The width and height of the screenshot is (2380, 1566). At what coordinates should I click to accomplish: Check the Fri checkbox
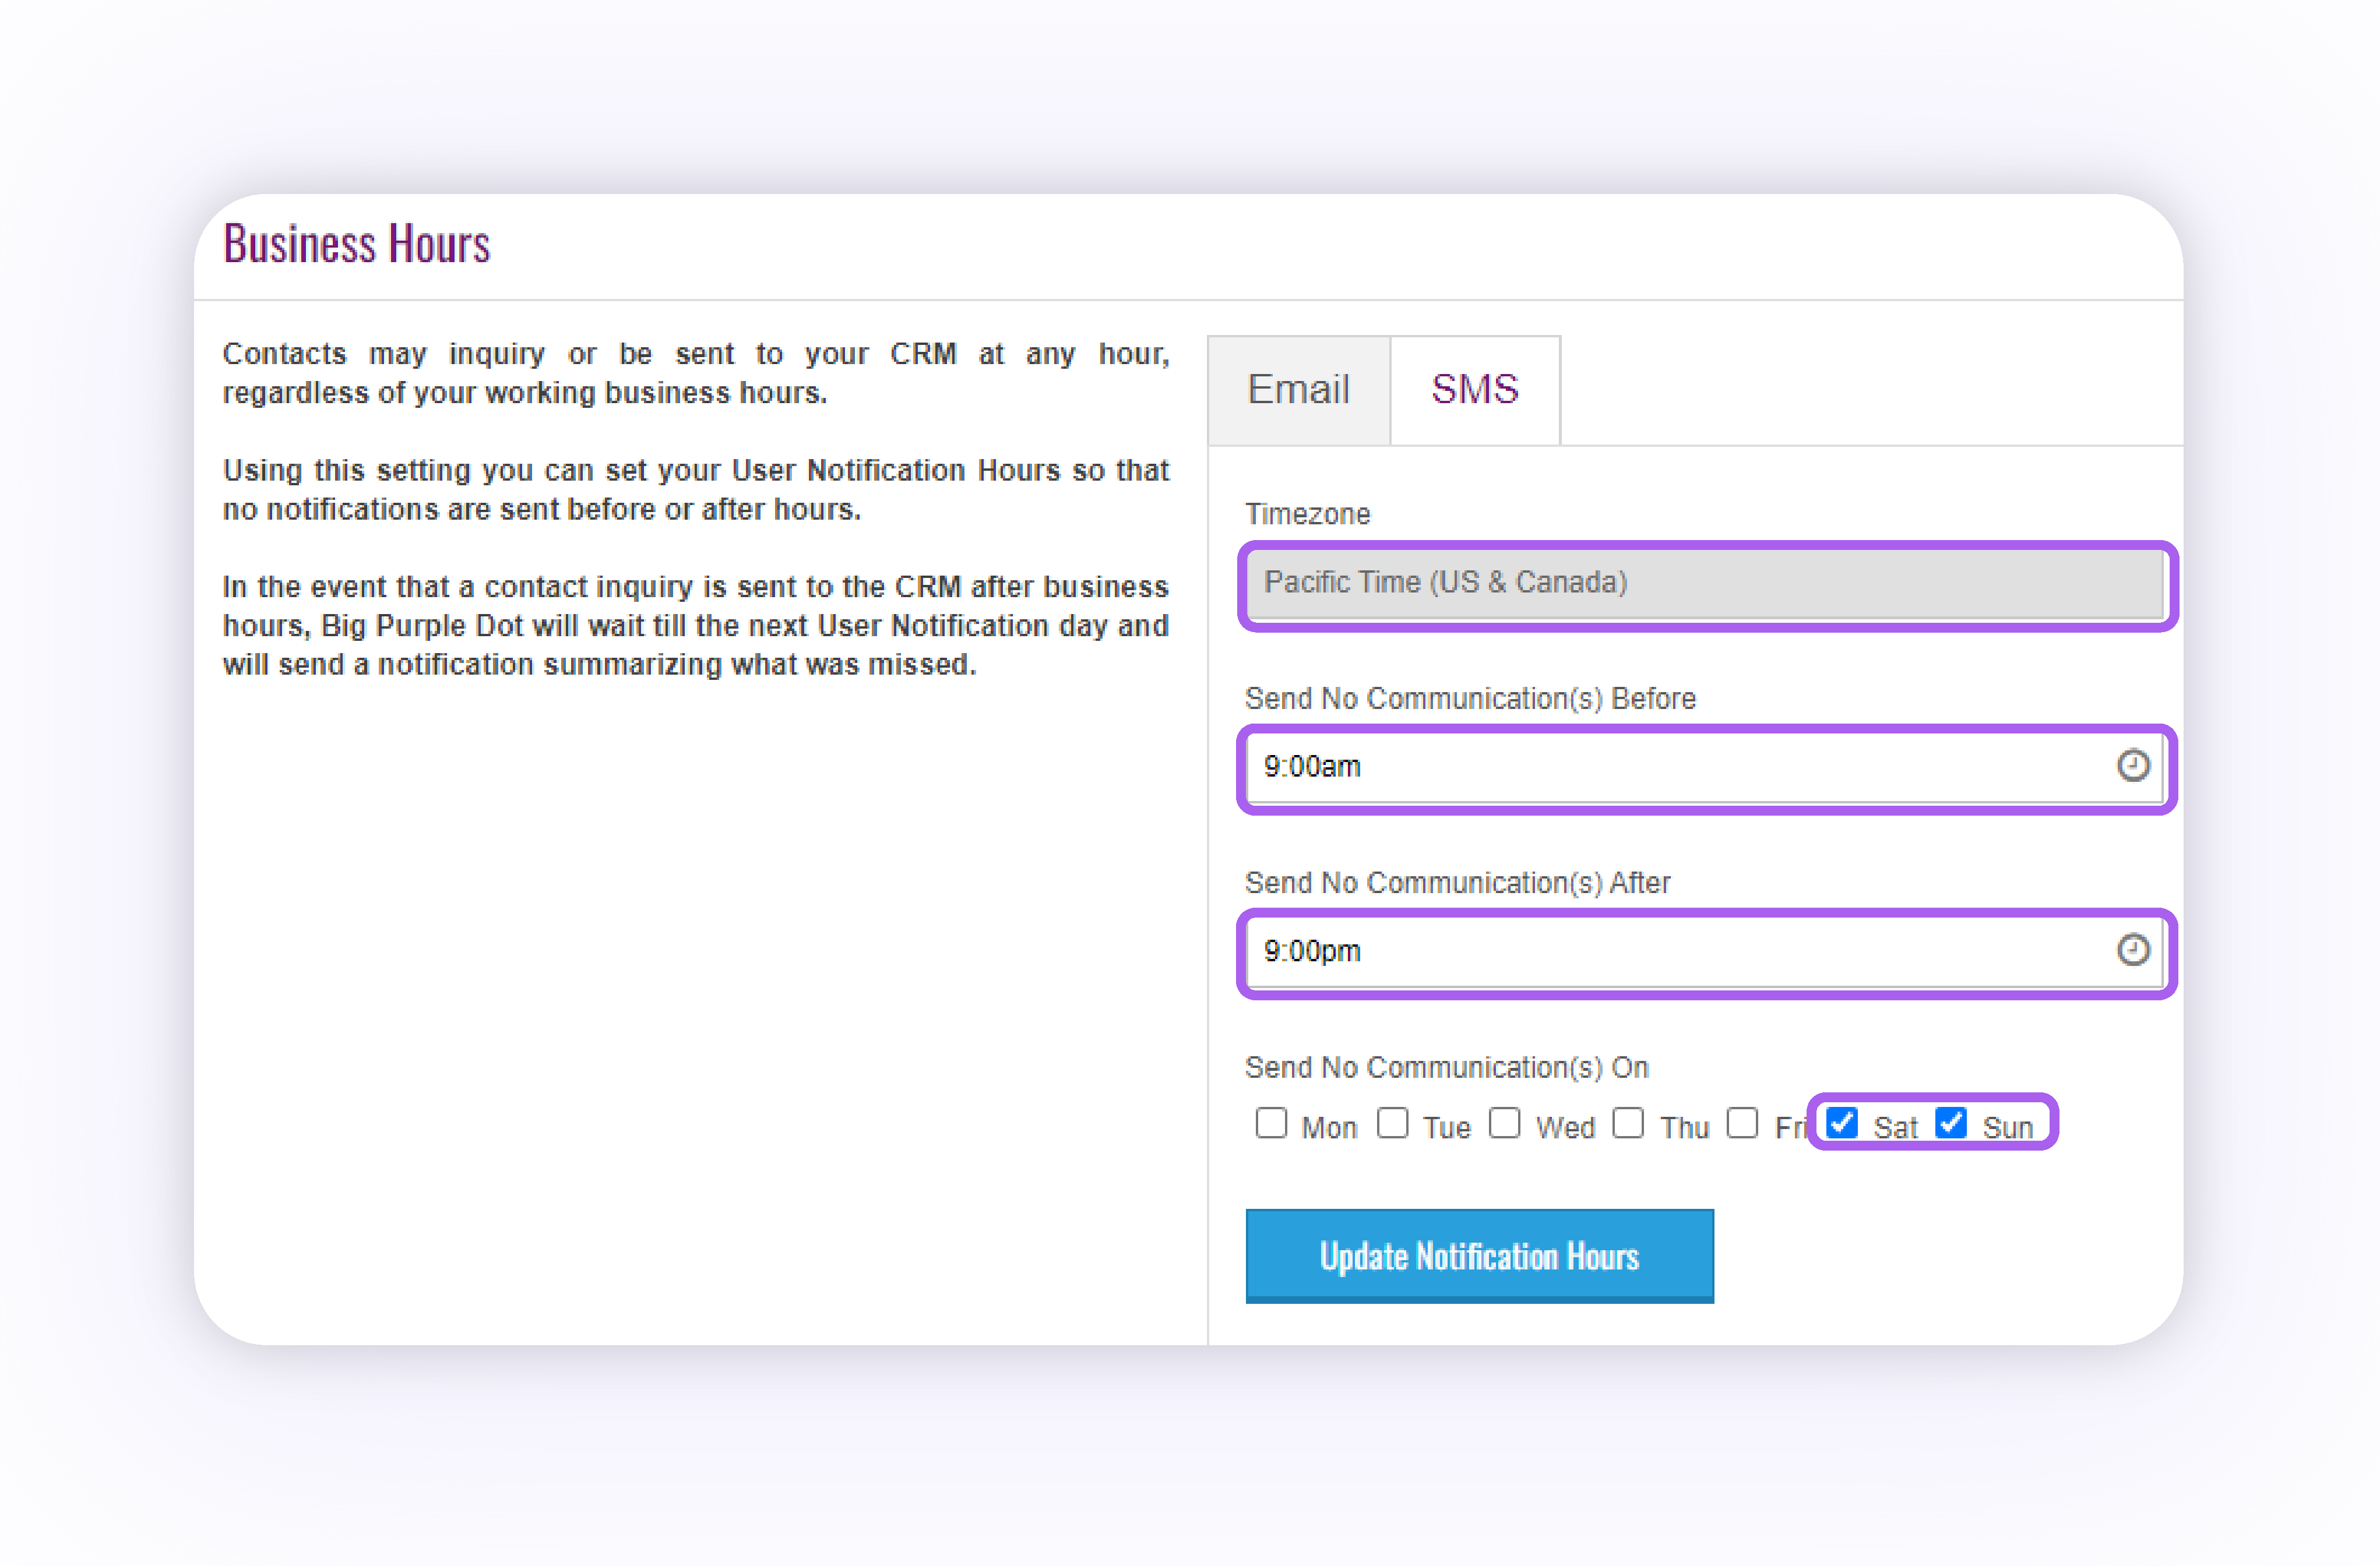pos(1742,1124)
